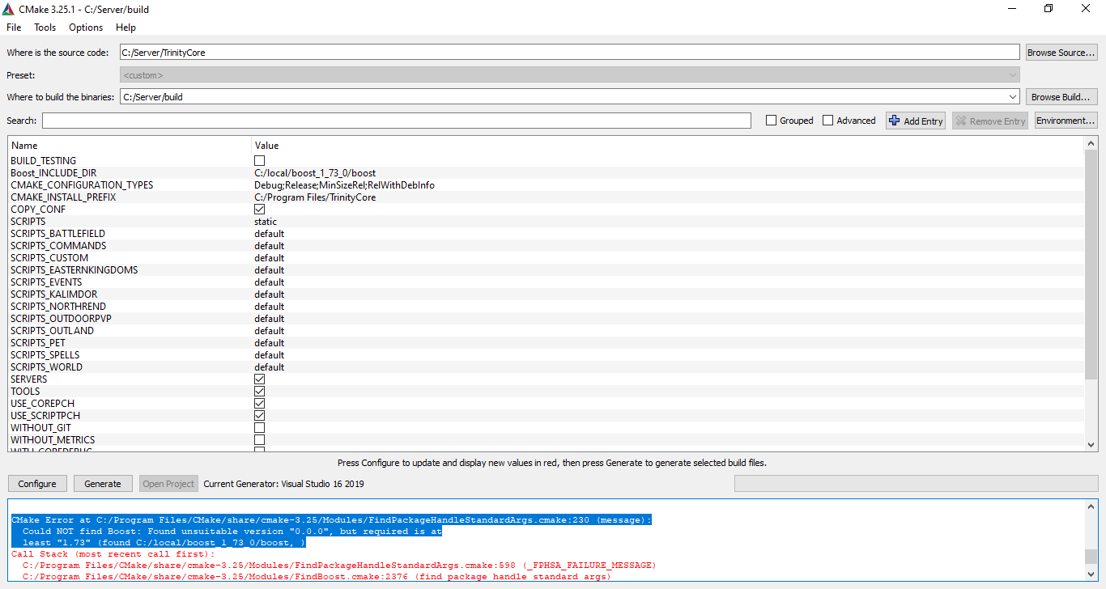
Task: Click the Call Stack line in output
Action: (113, 554)
